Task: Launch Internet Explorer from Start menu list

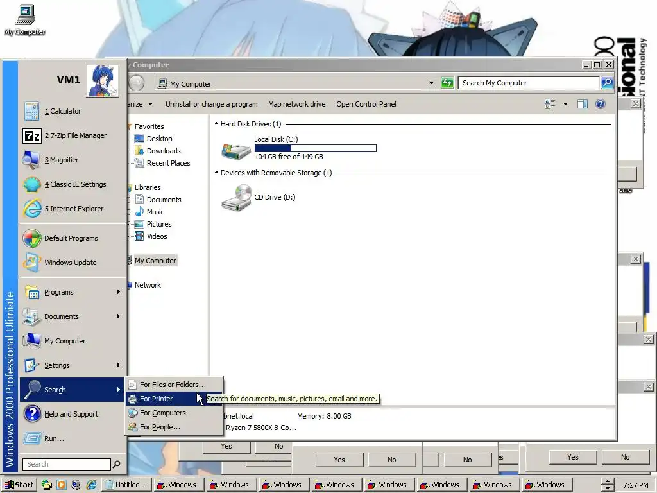Action: coord(72,209)
